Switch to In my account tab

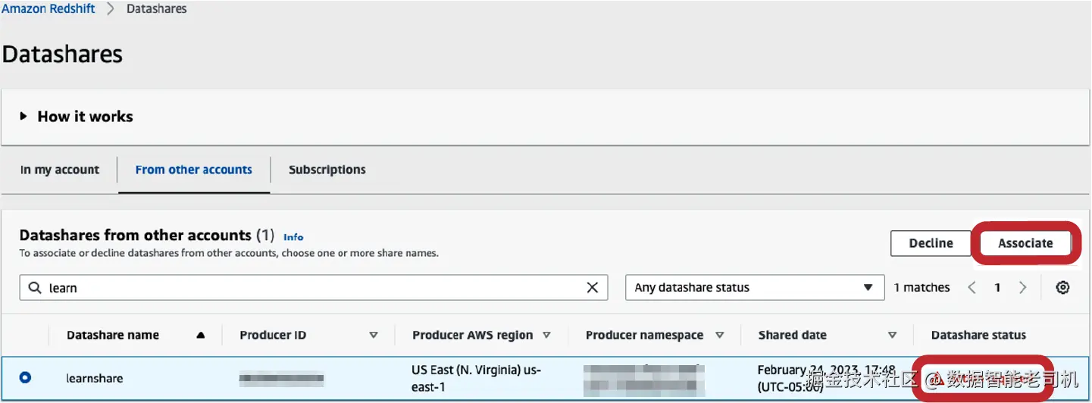tap(60, 170)
